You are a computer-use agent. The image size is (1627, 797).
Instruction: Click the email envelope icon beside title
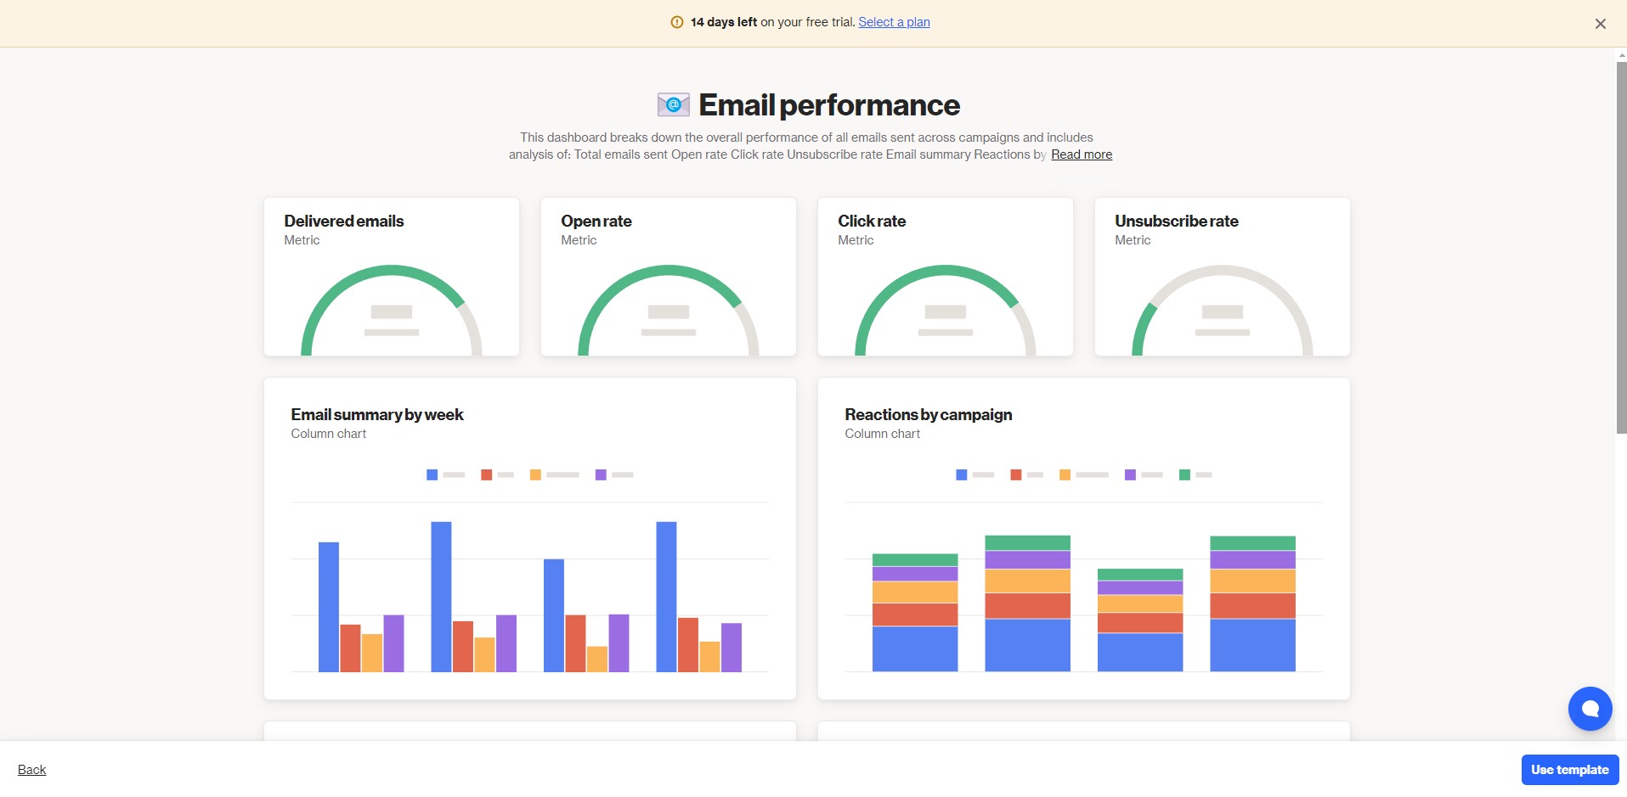tap(673, 105)
